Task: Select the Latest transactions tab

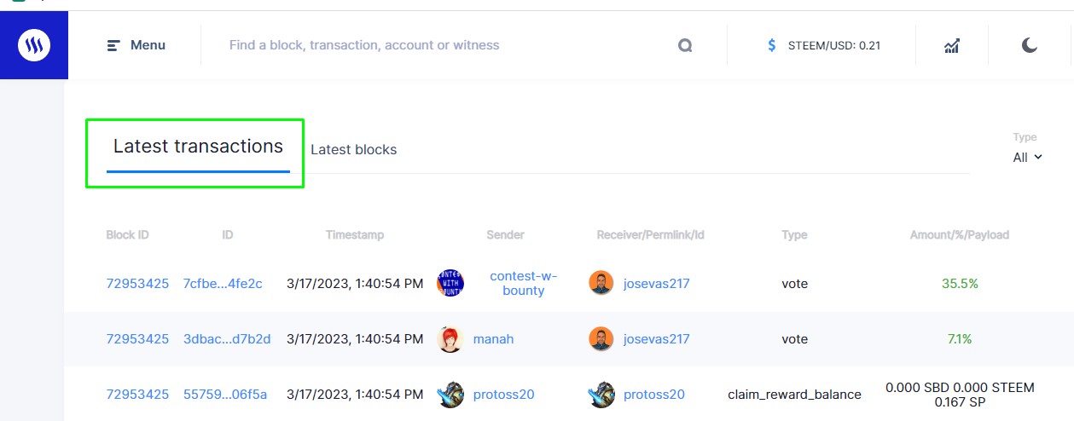Action: coord(198,147)
